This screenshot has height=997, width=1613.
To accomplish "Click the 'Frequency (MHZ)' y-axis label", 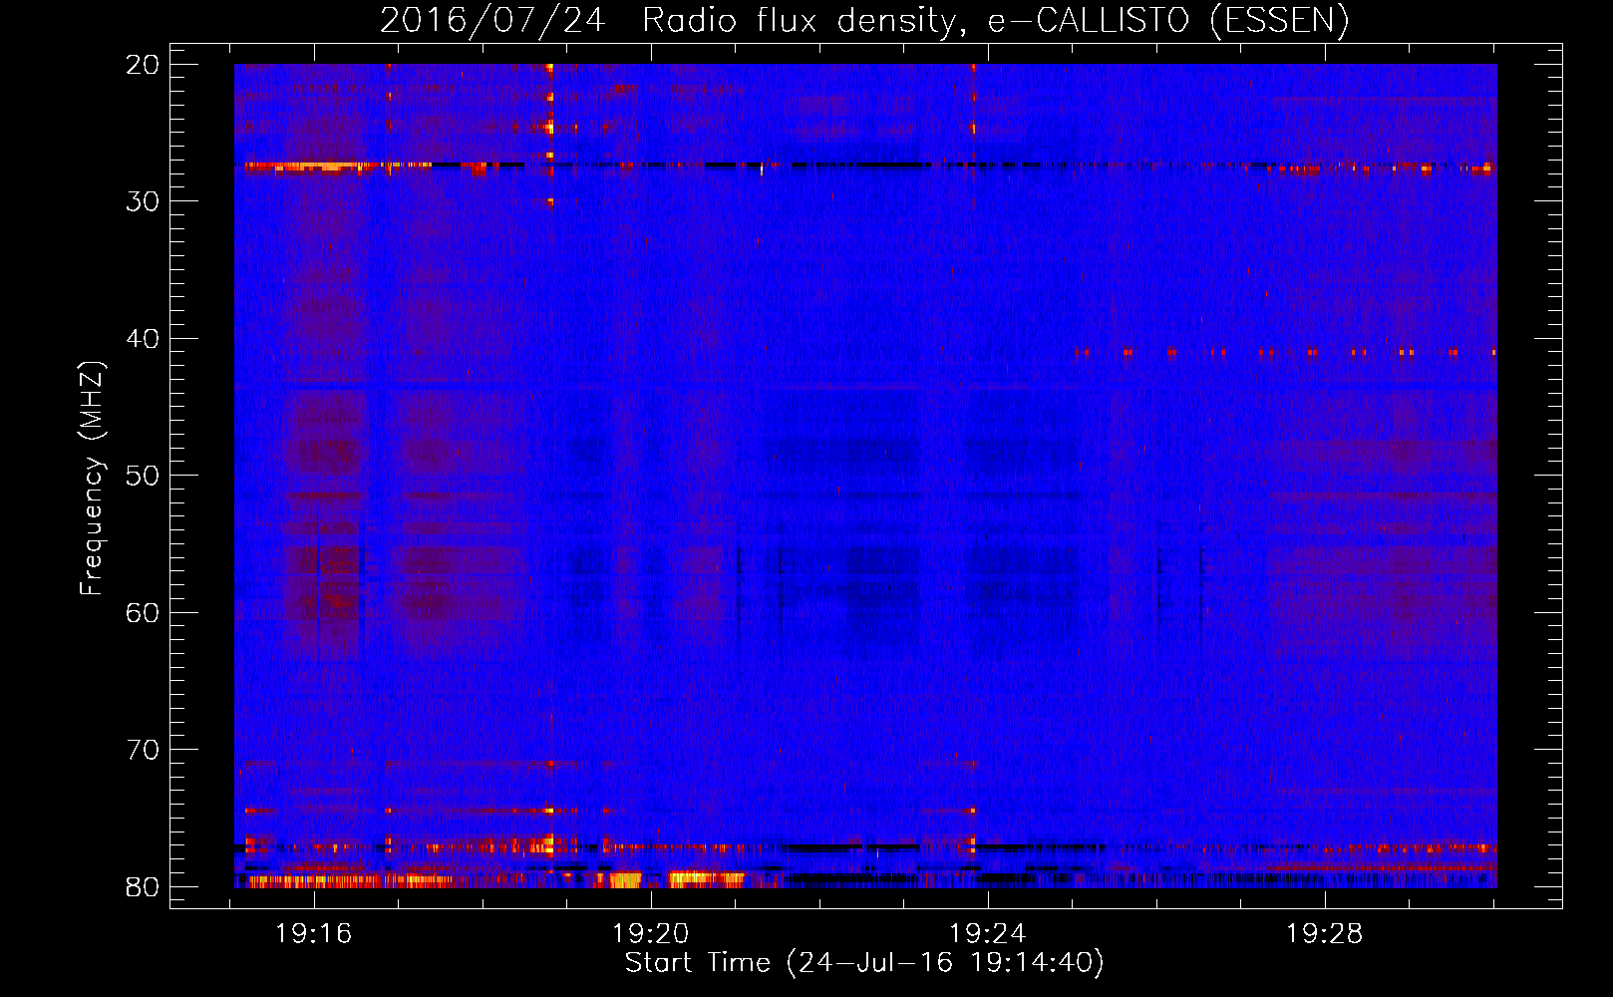I will [x=92, y=478].
